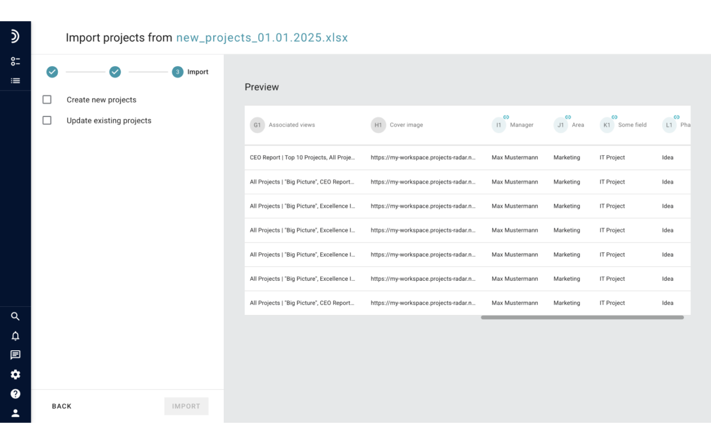Click the people management icon in sidebar
Image resolution: width=711 pixels, height=444 pixels.
pos(15,61)
